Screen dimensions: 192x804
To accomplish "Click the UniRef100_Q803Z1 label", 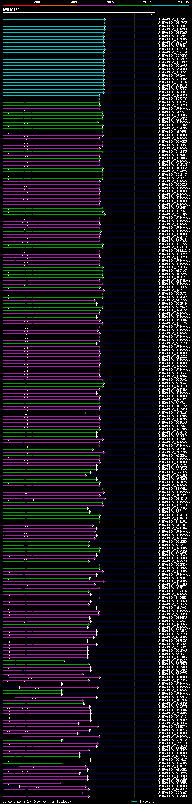I will 172,466.
